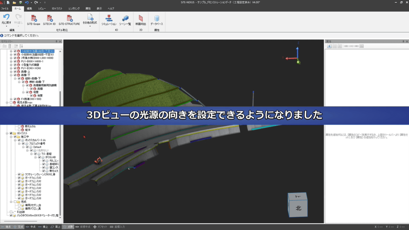409x230 pixels.
Task: Toggle 中点 midpoint snap
Action: click(31, 227)
